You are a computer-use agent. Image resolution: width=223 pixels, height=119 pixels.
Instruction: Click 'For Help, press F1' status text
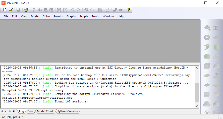tap(12, 117)
